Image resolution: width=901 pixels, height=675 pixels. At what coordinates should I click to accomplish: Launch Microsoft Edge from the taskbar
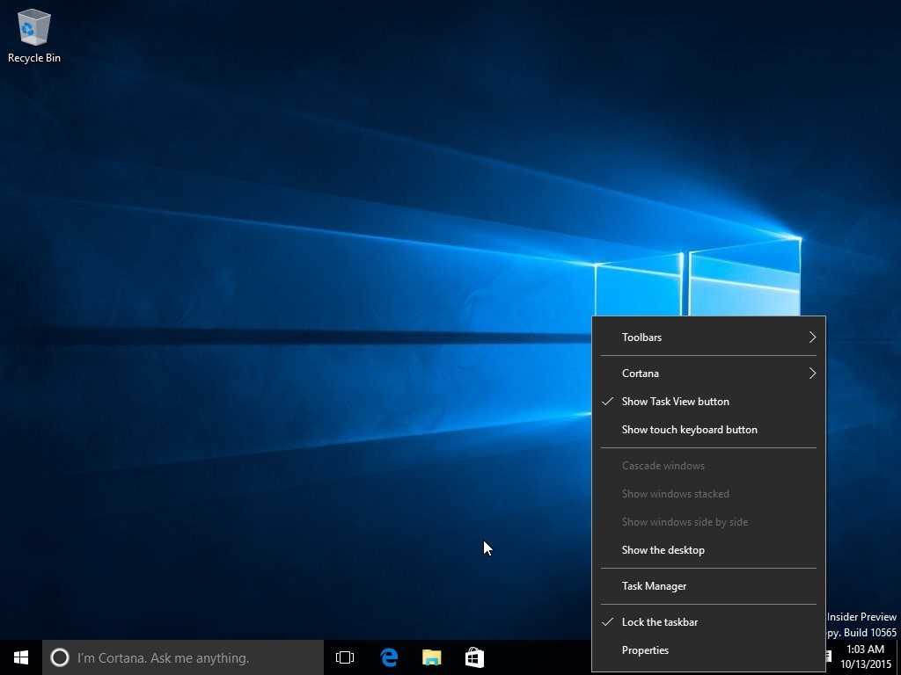(389, 657)
